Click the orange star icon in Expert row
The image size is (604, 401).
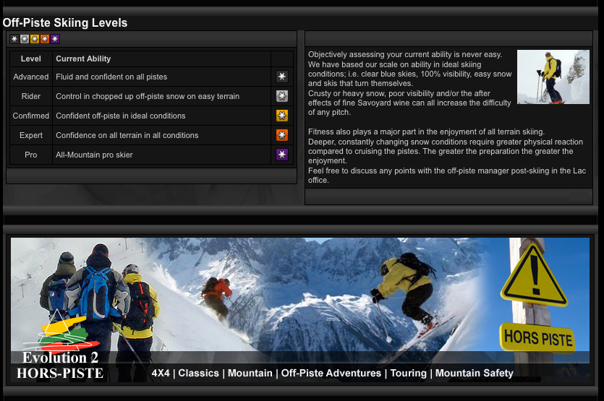coord(282,135)
